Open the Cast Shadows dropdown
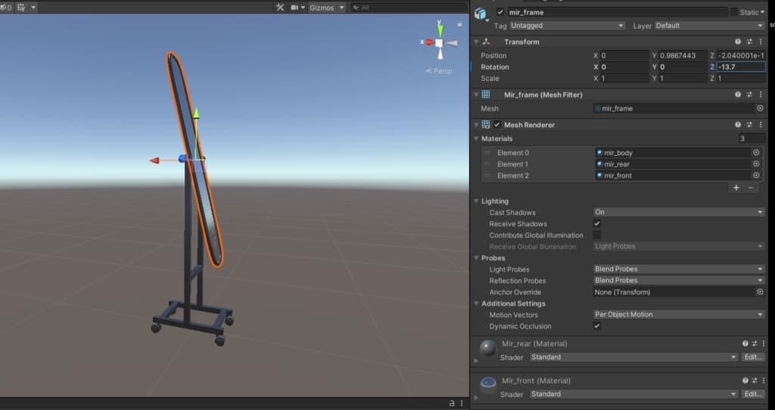775x410 pixels. point(679,213)
